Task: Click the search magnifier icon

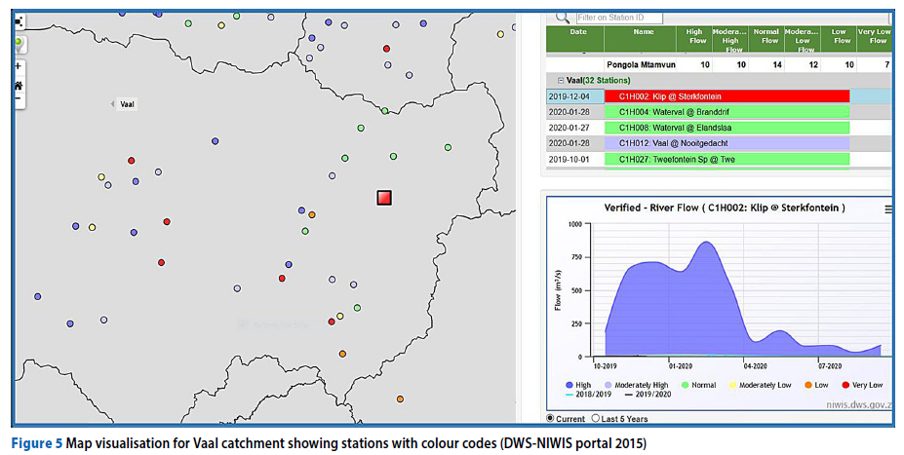Action: click(562, 18)
